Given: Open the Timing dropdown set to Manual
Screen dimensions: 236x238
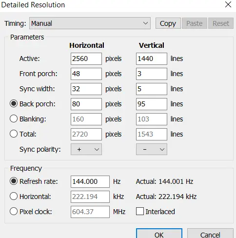Looking at the screenshot, I should (x=90, y=23).
